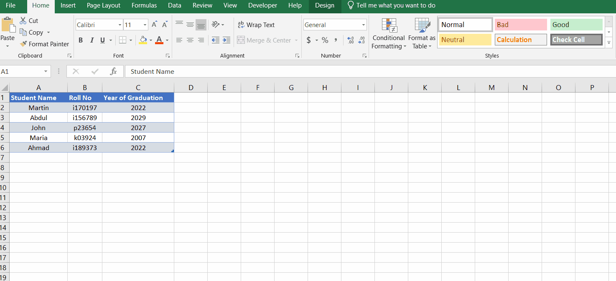This screenshot has width=616, height=281.
Task: Apply Comma style number format
Action: coord(336,40)
